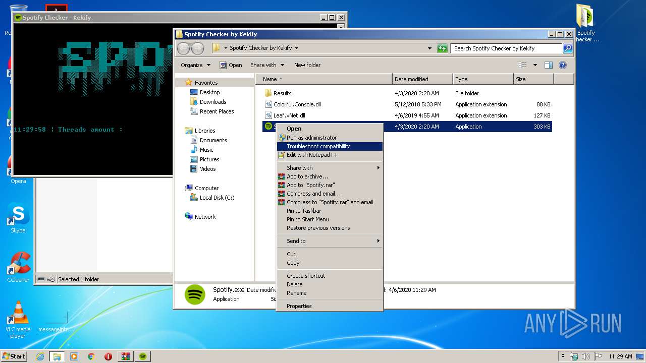
Task: Click the Search Spotify Checker by Kekify field
Action: 506,48
